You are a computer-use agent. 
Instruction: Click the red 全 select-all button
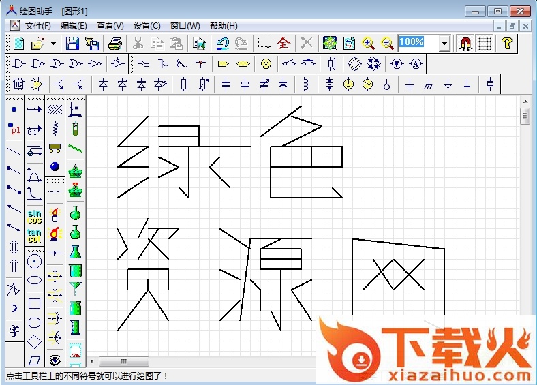283,44
